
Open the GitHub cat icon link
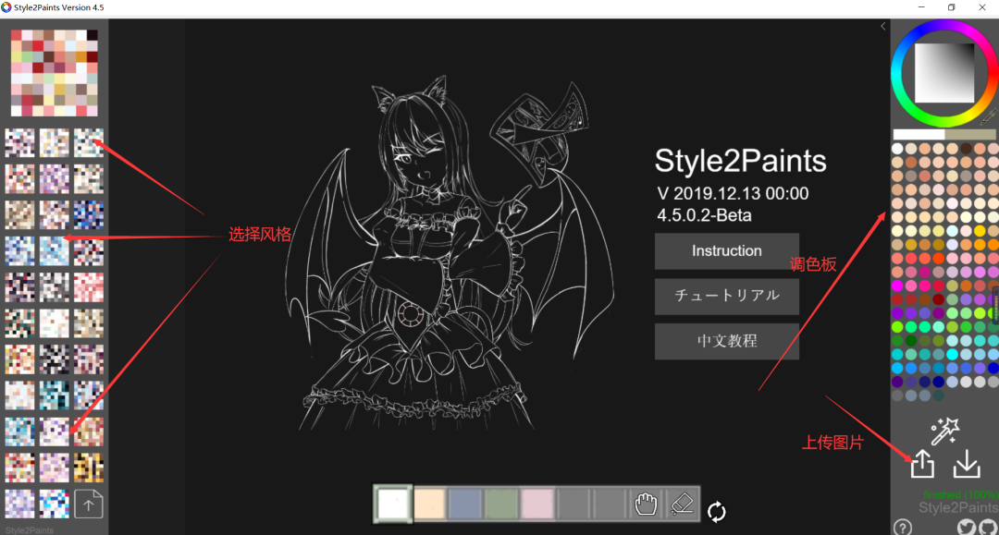click(x=988, y=527)
